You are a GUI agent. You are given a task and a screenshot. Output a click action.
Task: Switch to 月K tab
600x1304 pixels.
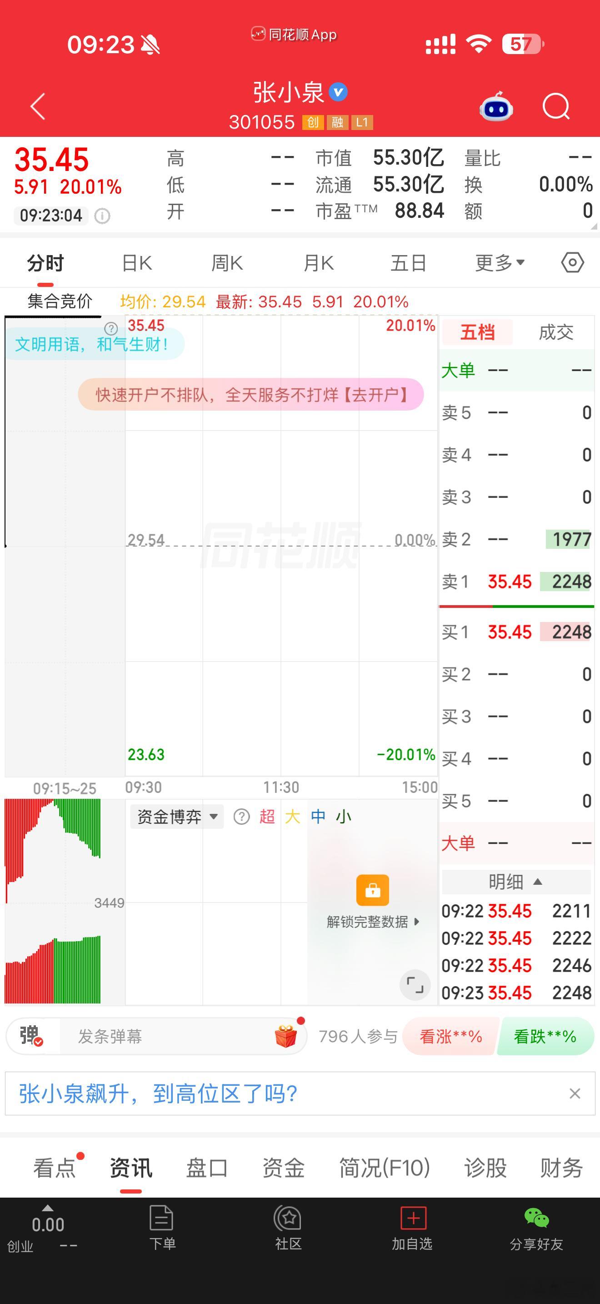(319, 263)
